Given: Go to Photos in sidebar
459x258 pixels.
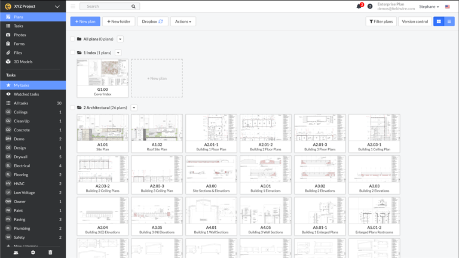Looking at the screenshot, I should pyautogui.click(x=20, y=35).
